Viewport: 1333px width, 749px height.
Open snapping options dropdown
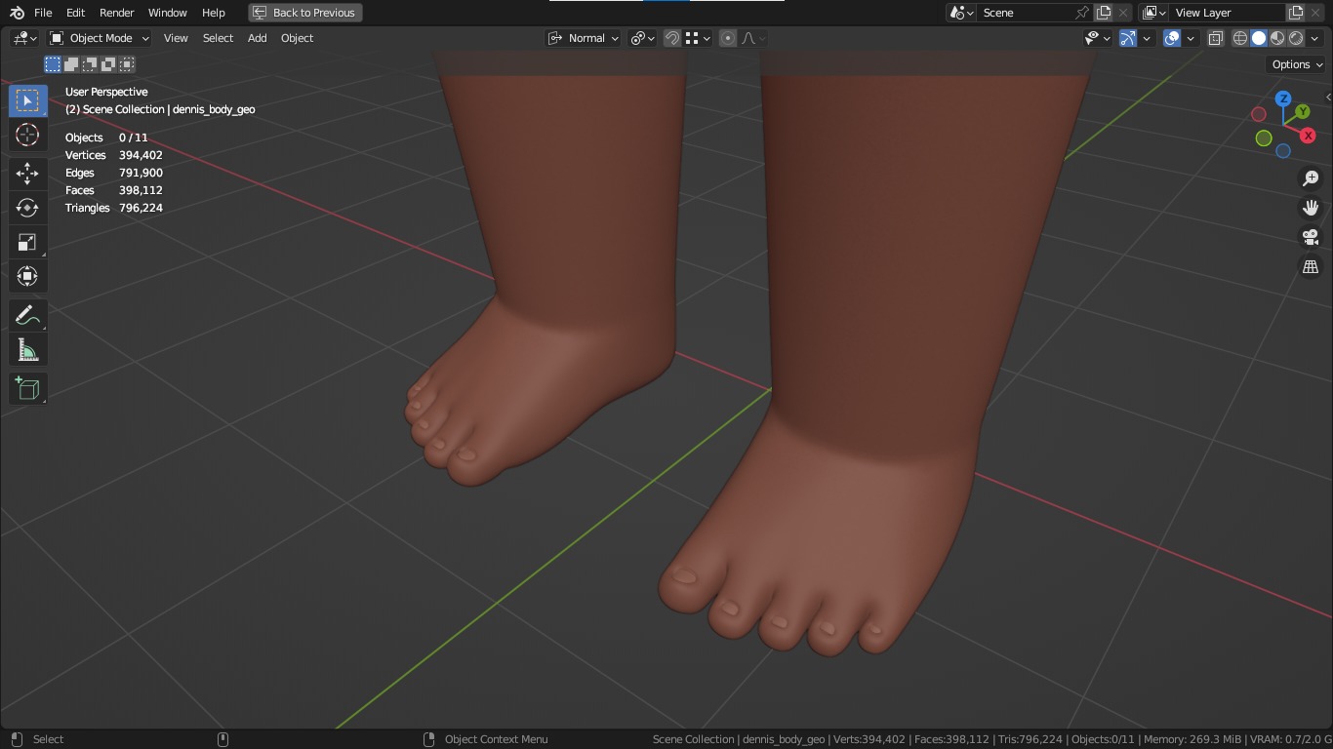pyautogui.click(x=699, y=38)
